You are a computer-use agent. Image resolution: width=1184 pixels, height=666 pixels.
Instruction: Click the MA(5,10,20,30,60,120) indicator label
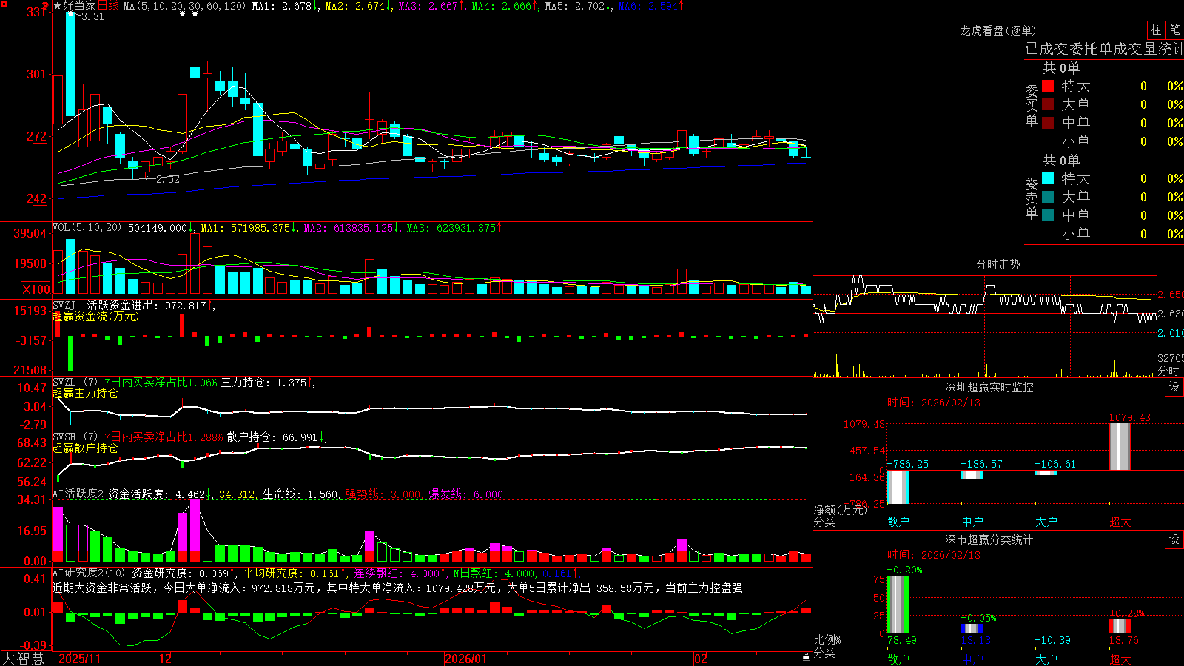tap(184, 6)
